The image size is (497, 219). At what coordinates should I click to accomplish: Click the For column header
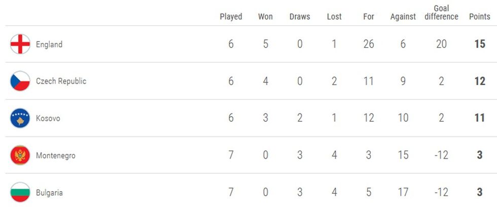[369, 17]
